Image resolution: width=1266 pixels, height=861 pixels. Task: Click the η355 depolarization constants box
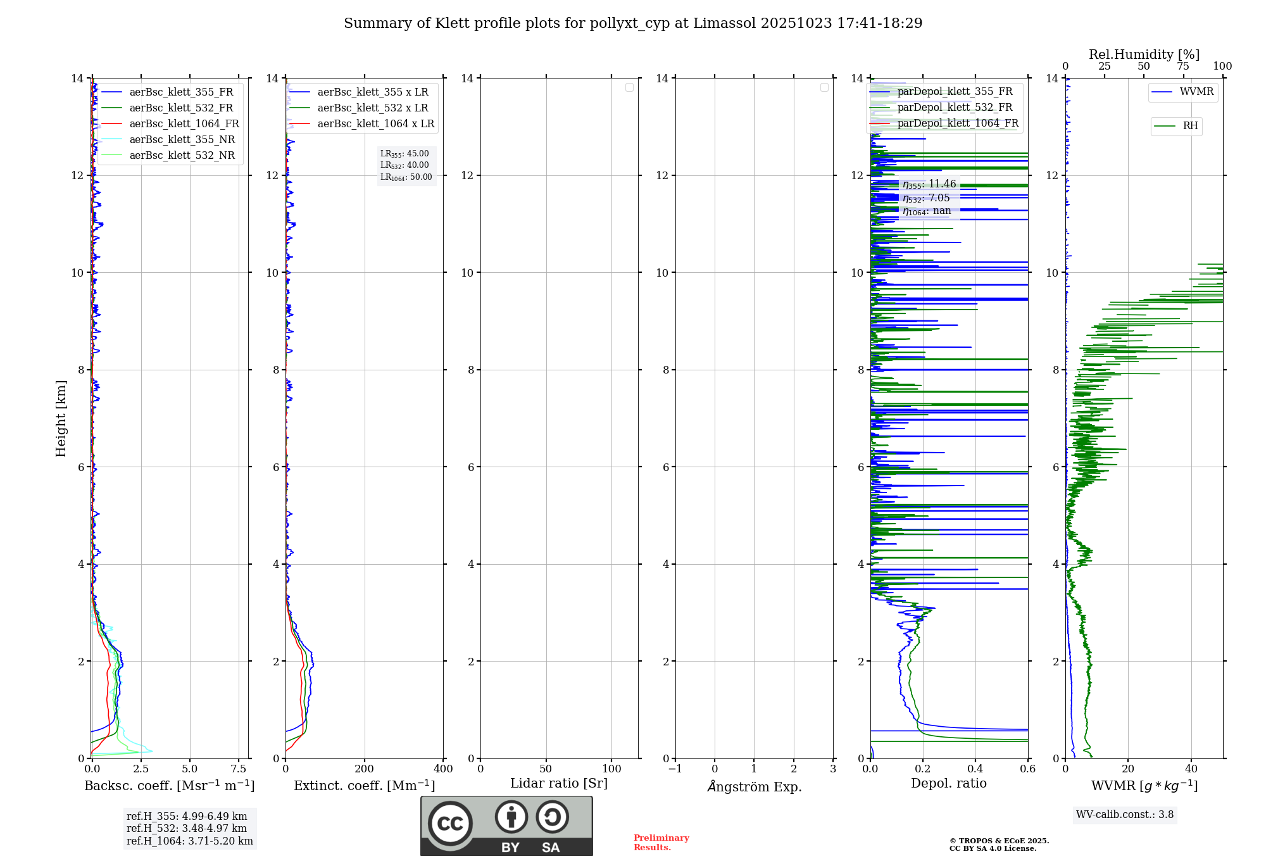click(929, 198)
